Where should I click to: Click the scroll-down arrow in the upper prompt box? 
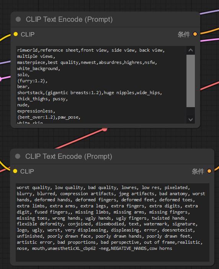[191, 119]
